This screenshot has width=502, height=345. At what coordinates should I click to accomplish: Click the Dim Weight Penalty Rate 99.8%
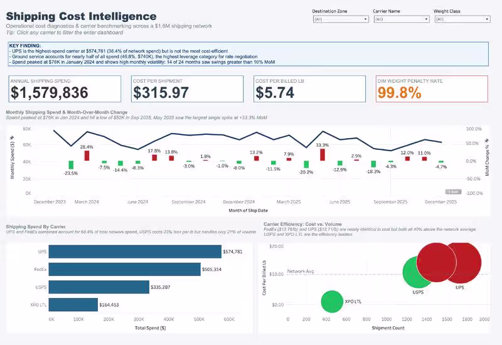coord(400,92)
